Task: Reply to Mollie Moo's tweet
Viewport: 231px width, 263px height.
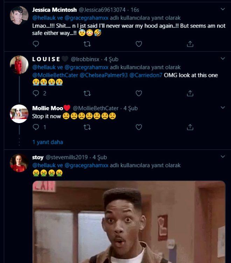Action: pos(36,127)
